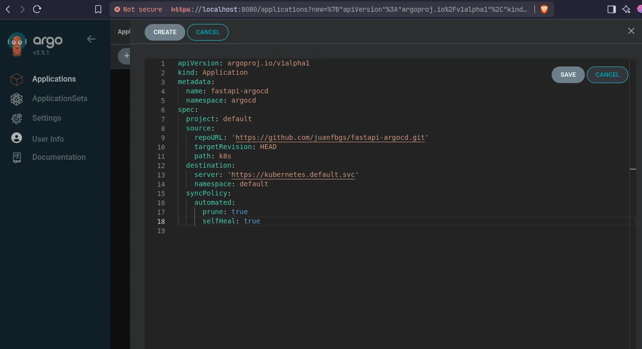Click 'prune: true' line
Viewport: 642px width, 349px height.
pyautogui.click(x=225, y=212)
